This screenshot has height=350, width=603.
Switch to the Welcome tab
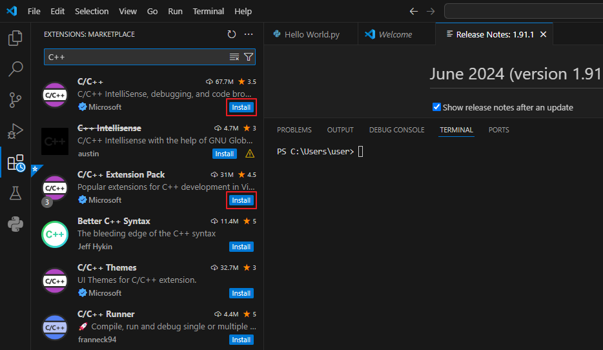pos(396,34)
